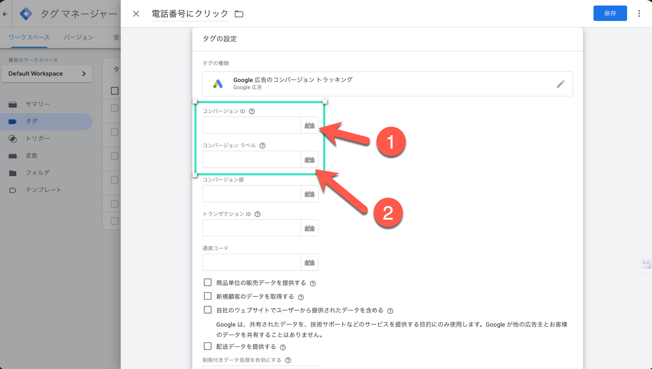This screenshot has height=369, width=652.
Task: Click the folder icon next to tag name
Action: point(239,14)
